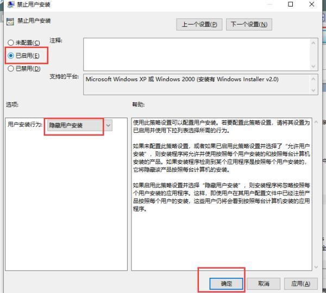326x293 pixels.
Task: Go to 下一个设置(N)
Action: (x=249, y=25)
